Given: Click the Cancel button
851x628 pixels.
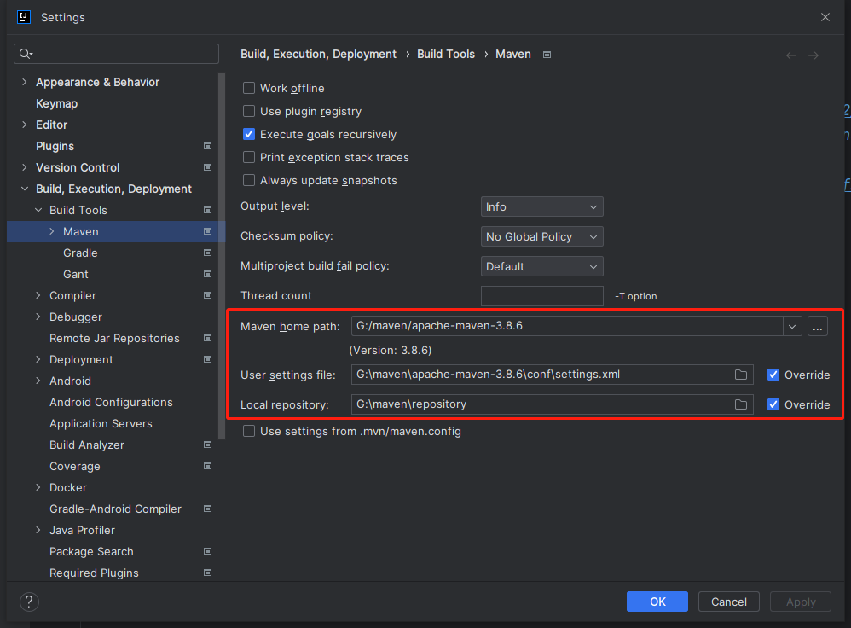Looking at the screenshot, I should (x=729, y=602).
